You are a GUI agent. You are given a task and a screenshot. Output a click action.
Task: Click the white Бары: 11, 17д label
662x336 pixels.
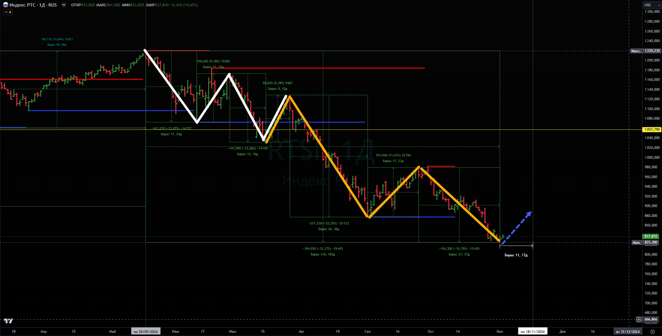516,255
